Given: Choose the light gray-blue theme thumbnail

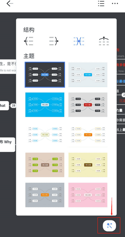Looking at the screenshot, I should point(88,75).
